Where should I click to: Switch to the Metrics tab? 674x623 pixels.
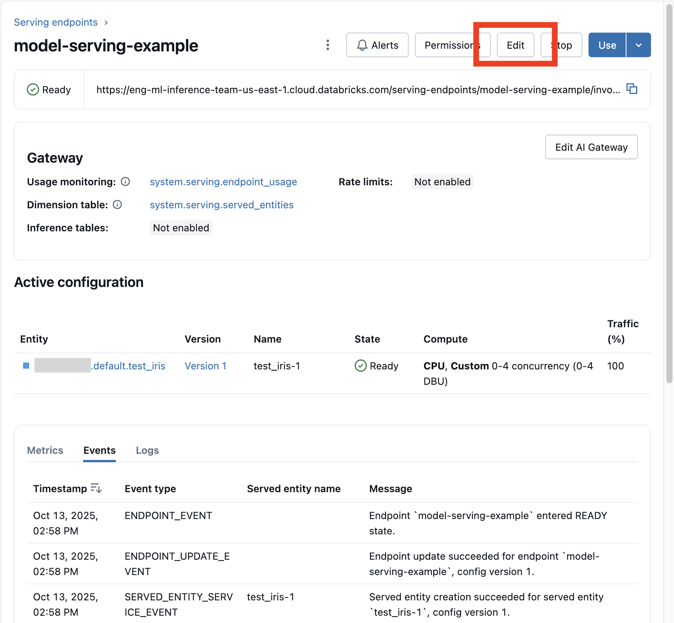point(45,450)
